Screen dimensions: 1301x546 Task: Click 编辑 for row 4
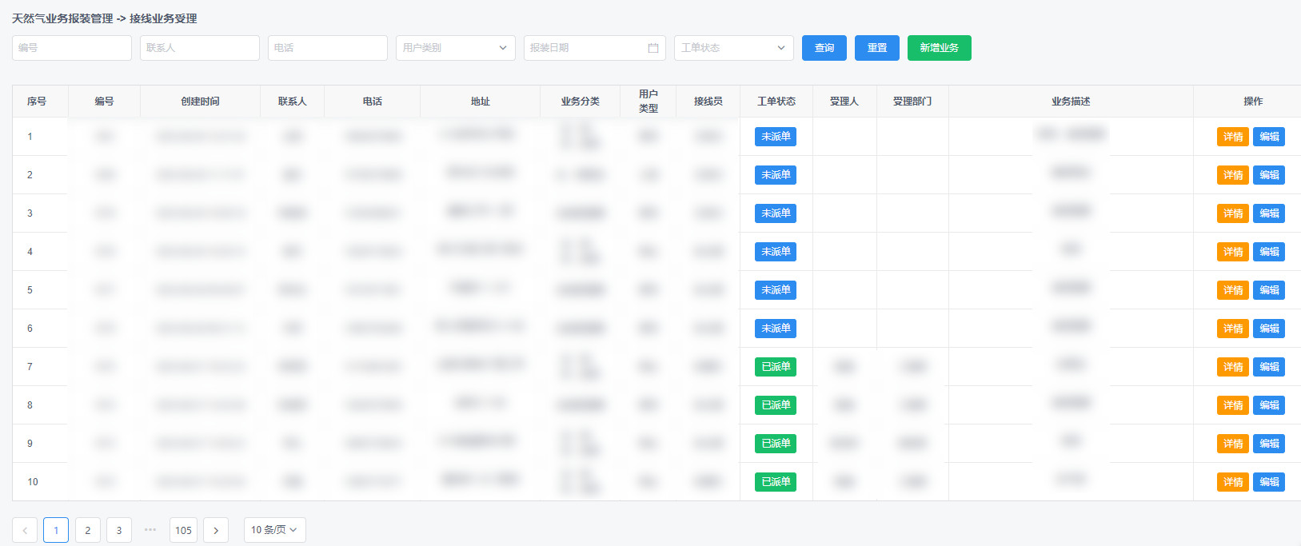pyautogui.click(x=1269, y=252)
